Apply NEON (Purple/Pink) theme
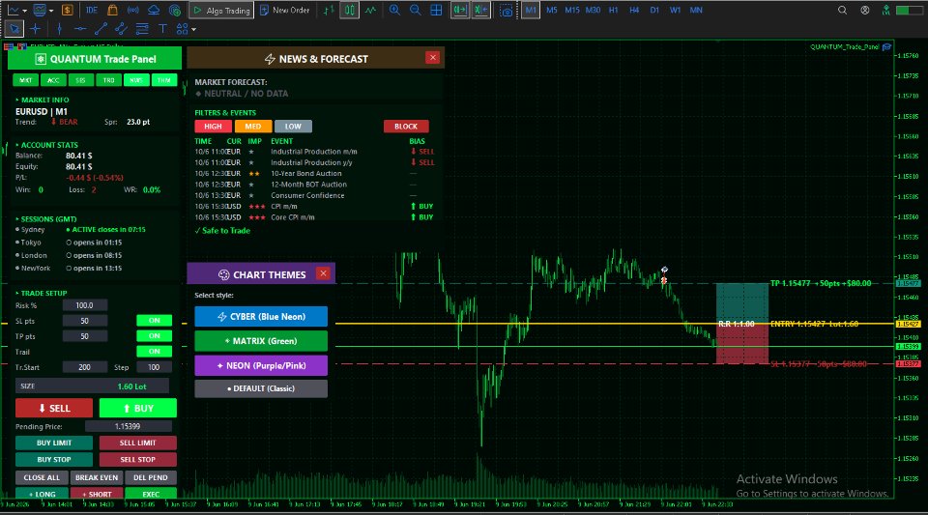This screenshot has width=928, height=515. [x=261, y=365]
